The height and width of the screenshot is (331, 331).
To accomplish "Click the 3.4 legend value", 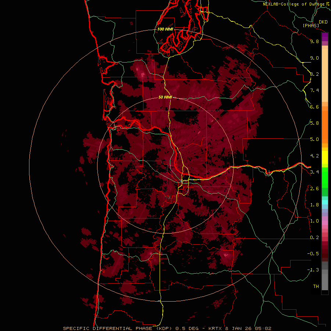I will [x=314, y=172].
